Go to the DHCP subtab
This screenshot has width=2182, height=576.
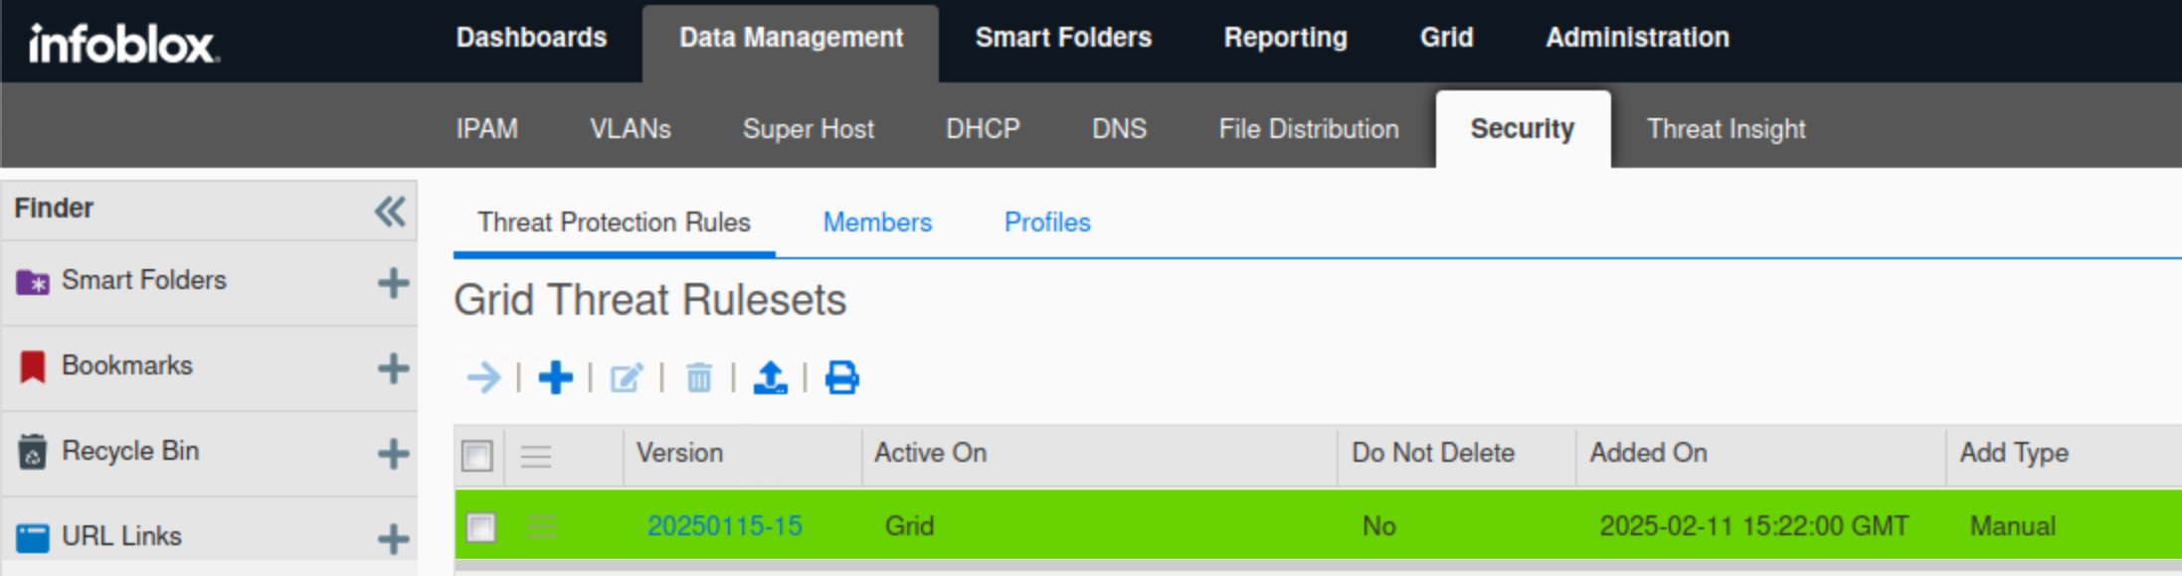(x=983, y=129)
